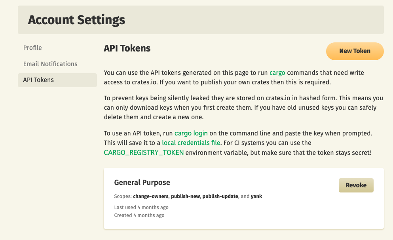
Task: Click the CARGO_REGISTRY_TOKEN link
Action: (144, 152)
